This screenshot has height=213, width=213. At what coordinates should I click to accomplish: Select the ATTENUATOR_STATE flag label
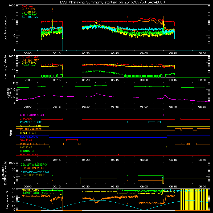pos(32,115)
